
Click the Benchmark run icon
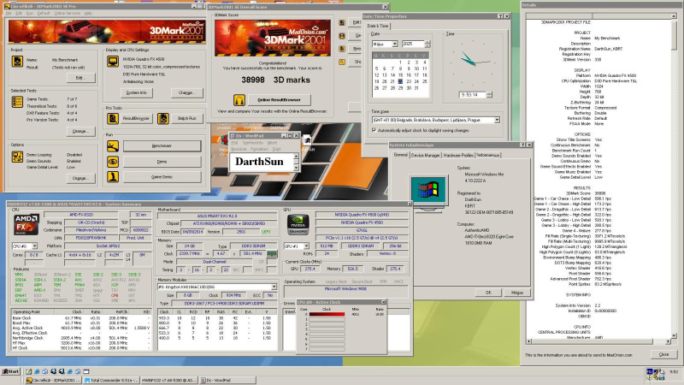tap(113, 145)
